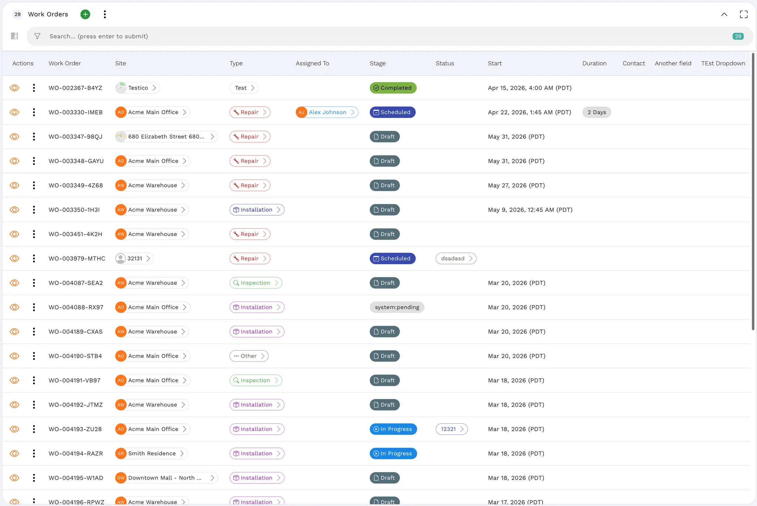The image size is (757, 506).
Task: Open row actions menu for WO-003347-98QJ
Action: pos(34,137)
